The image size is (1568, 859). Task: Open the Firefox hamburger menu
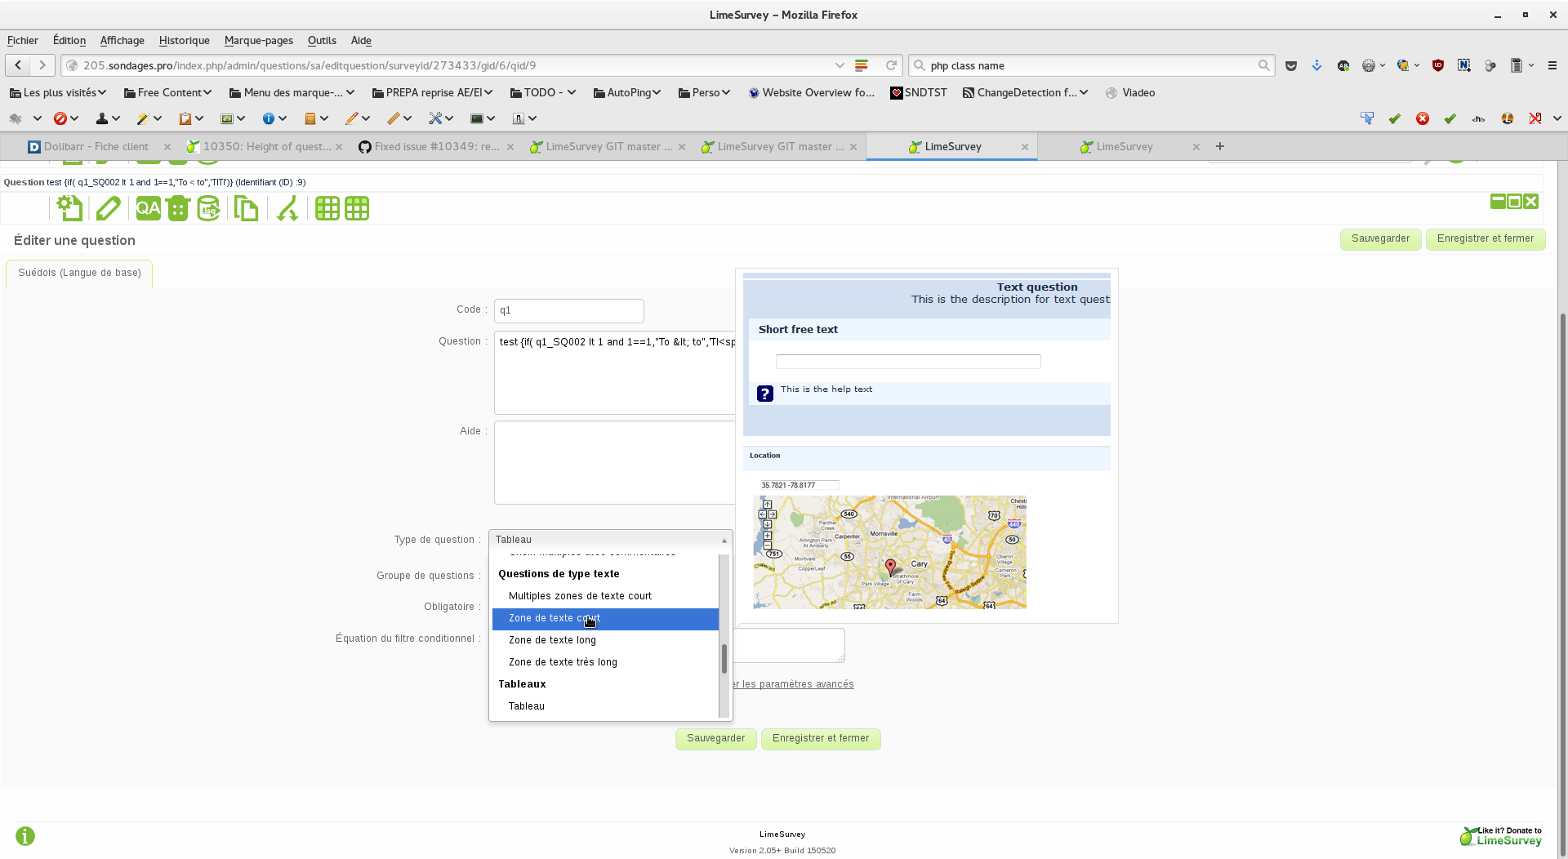coord(1552,65)
